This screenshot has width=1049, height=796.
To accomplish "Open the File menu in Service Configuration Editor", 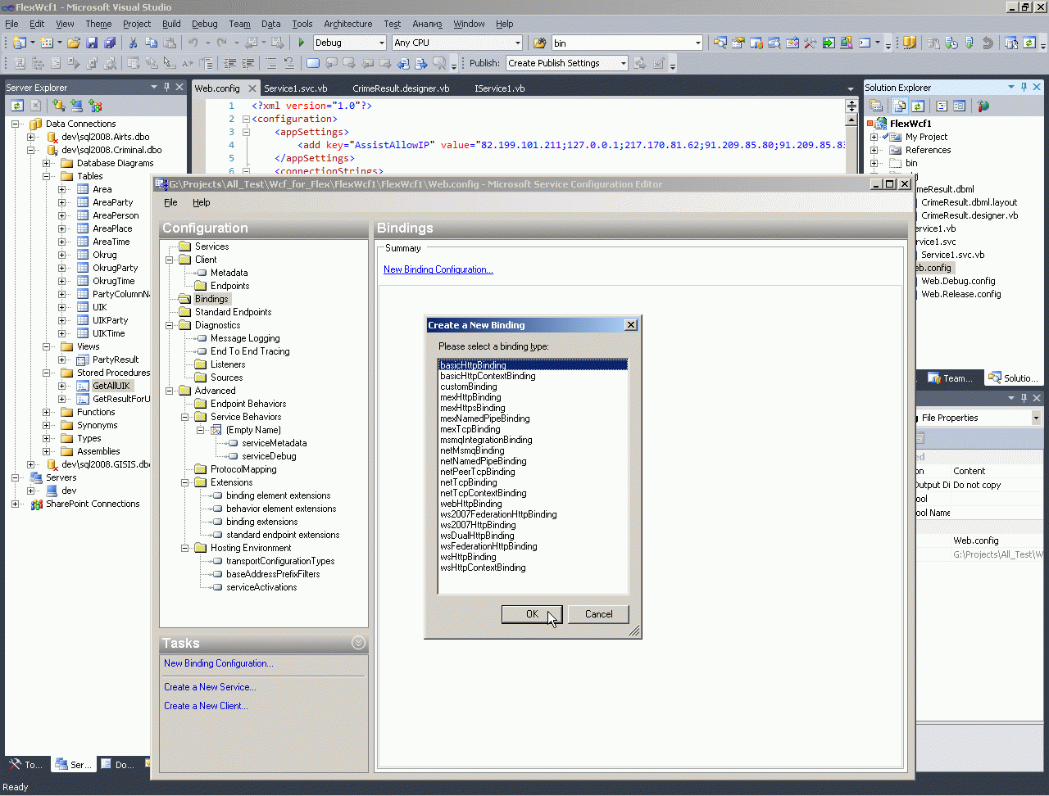I will point(170,202).
